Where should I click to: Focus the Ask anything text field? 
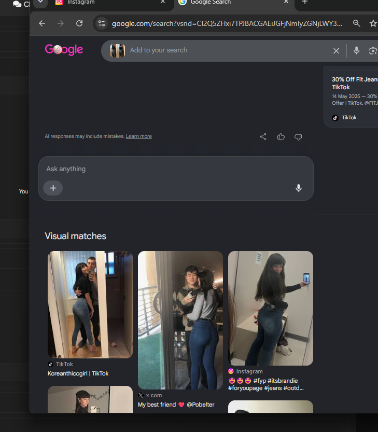coord(176,169)
